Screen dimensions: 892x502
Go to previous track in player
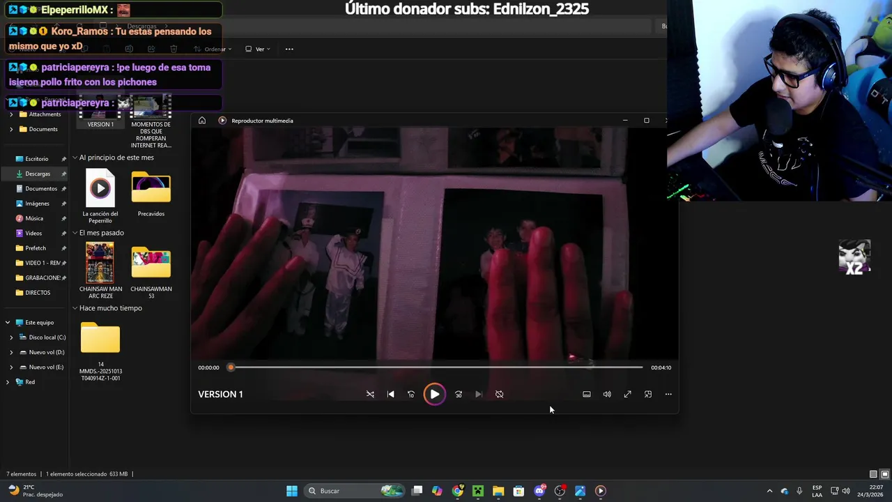pyautogui.click(x=390, y=395)
